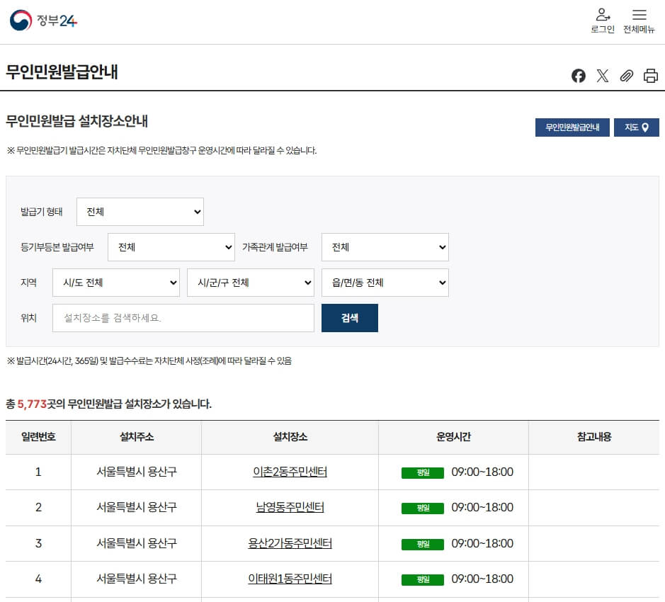665x602 pixels.
Task: Open the 시/도 전체 region dropdown
Action: (115, 282)
